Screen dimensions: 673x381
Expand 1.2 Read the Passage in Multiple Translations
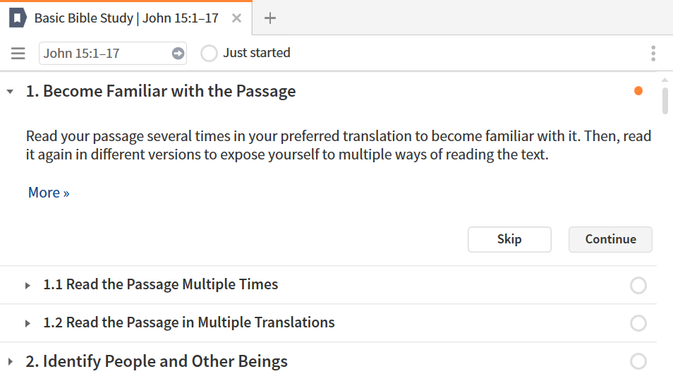click(x=28, y=323)
